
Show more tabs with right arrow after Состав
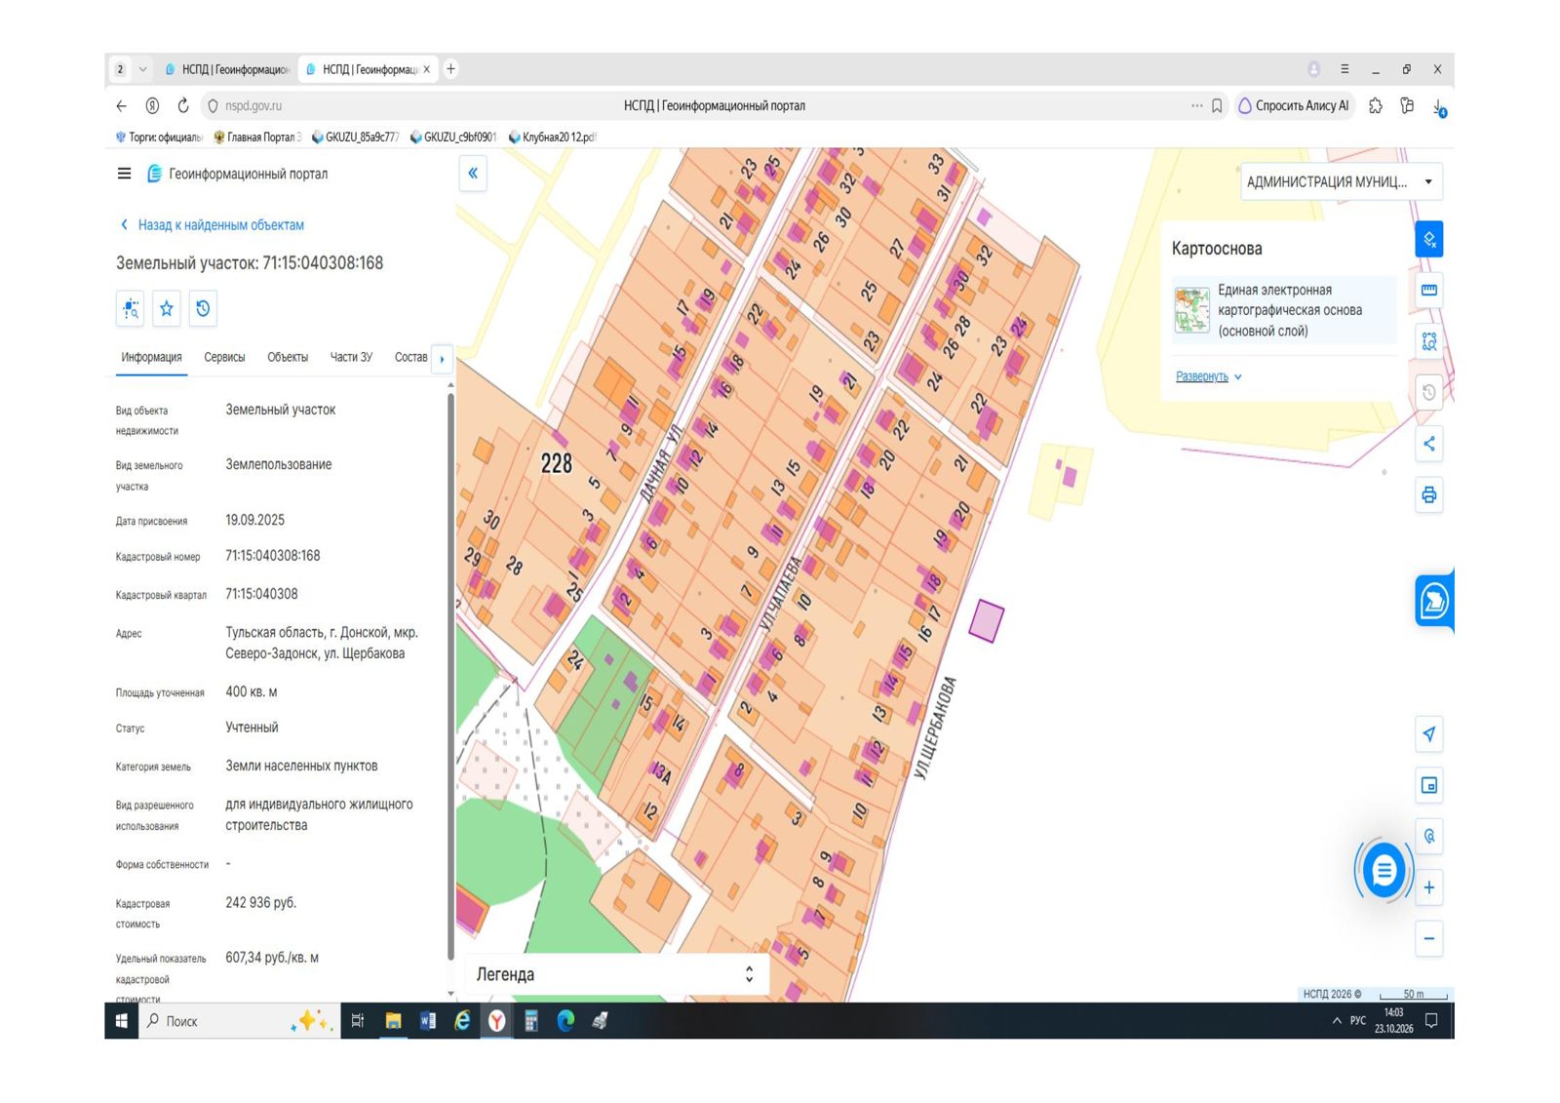point(442,359)
